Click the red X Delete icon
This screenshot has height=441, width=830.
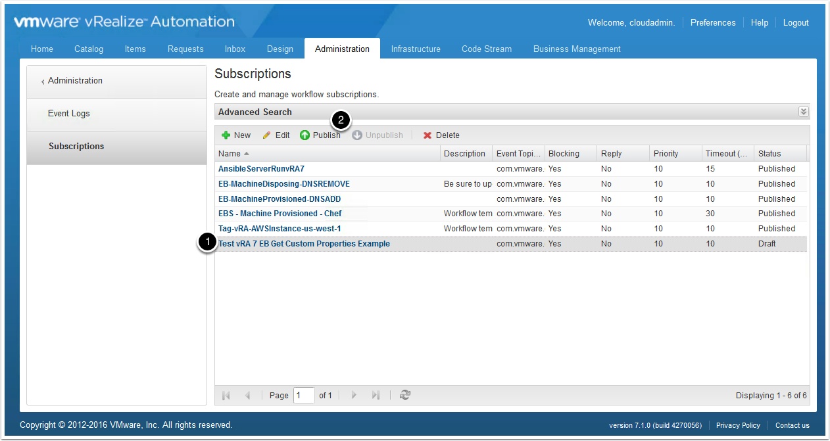tap(427, 135)
